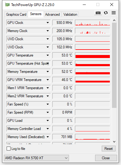Click the scrollbar down arrow
This screenshot has height=165, width=121.
114,142
